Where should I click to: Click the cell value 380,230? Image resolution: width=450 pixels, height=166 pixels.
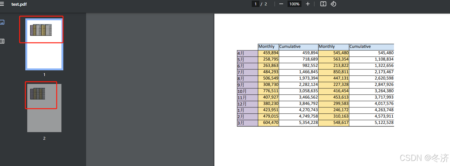click(270, 104)
